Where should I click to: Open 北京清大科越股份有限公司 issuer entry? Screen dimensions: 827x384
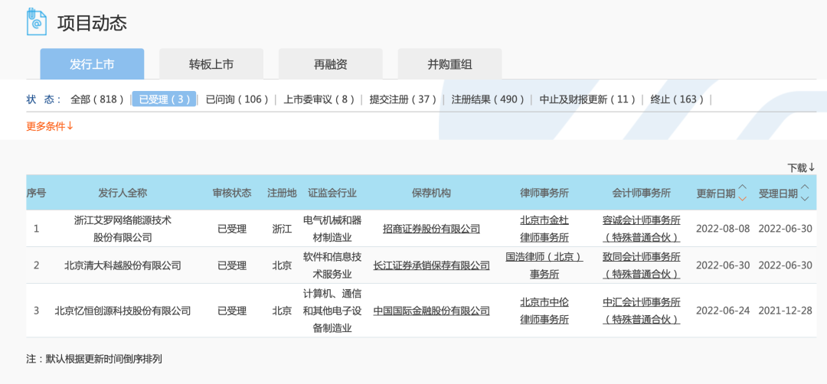[x=123, y=265]
